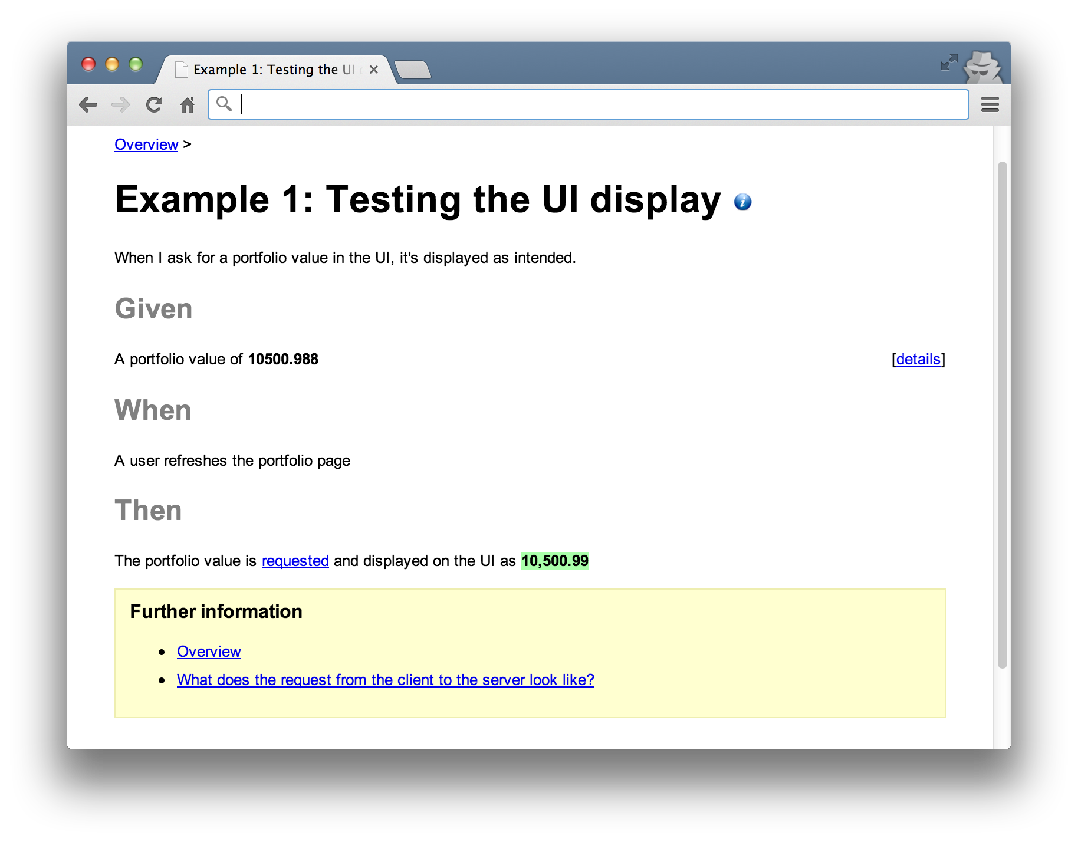
Task: Go to the home page icon
Action: [x=187, y=105]
